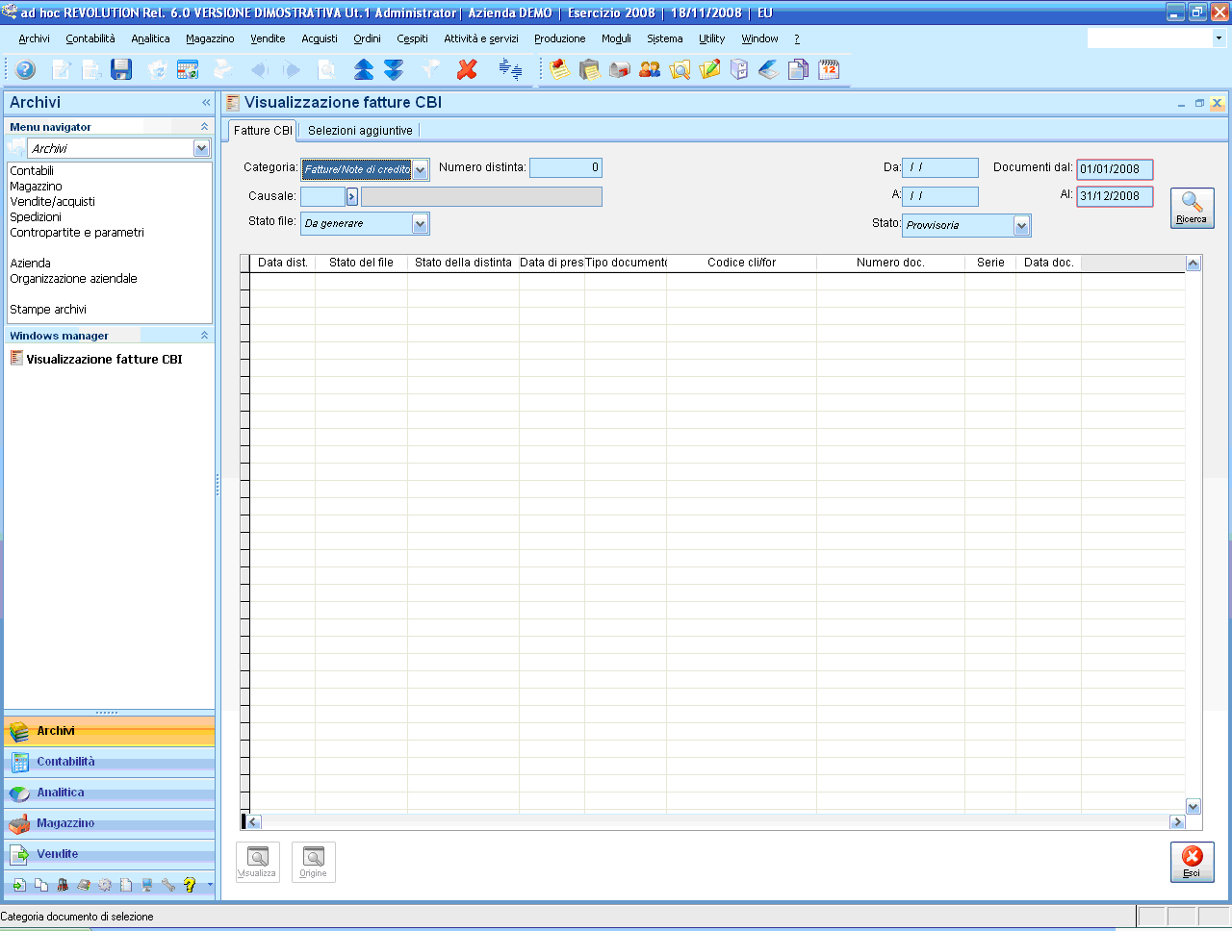Select Visualizzazione fatture CBI in Windows manager
The image size is (1232, 931).
[104, 359]
